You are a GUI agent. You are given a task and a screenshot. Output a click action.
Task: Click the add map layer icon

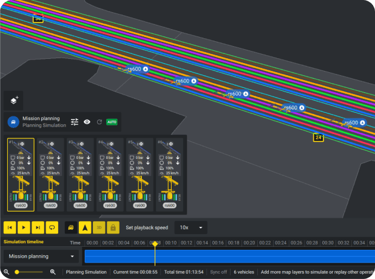13,101
